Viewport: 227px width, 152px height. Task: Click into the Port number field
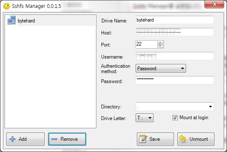coord(146,44)
